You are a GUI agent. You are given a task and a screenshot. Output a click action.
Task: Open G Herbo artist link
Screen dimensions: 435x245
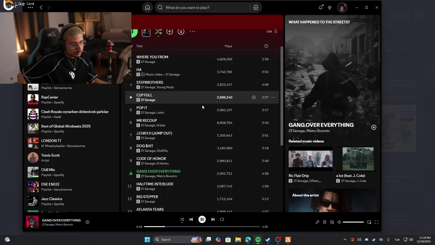pyautogui.click(x=162, y=163)
